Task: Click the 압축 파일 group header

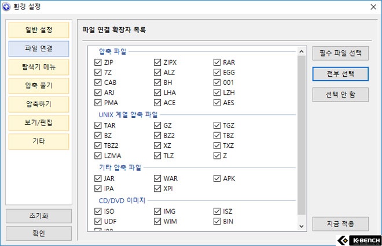Action: [x=112, y=51]
